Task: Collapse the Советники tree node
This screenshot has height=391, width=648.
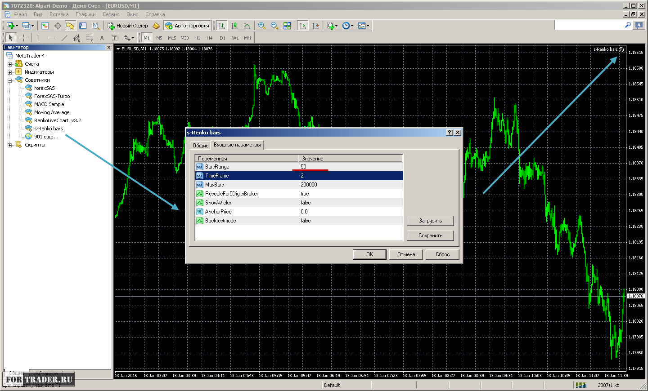Action: click(x=10, y=80)
